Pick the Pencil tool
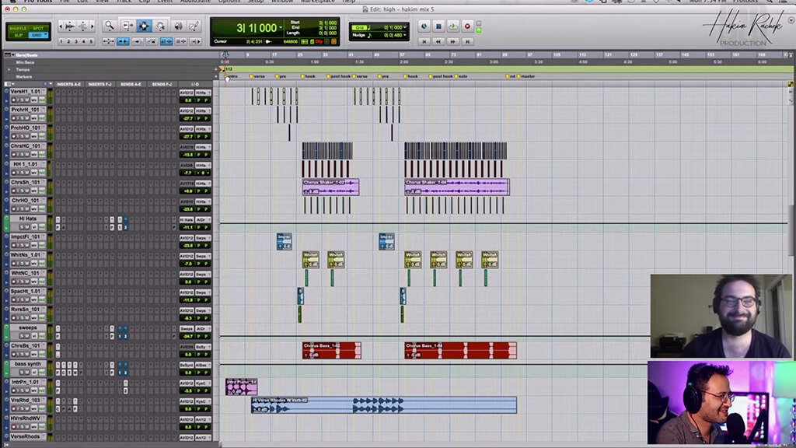This screenshot has height=448, width=796. point(194,26)
